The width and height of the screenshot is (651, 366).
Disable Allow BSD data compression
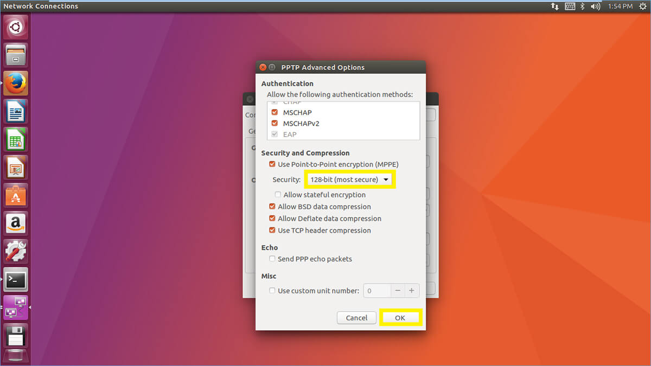coord(272,207)
